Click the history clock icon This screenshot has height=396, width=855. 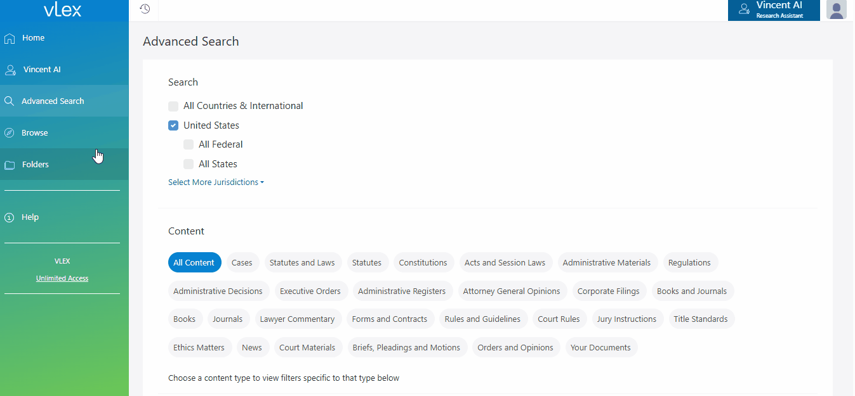[145, 9]
